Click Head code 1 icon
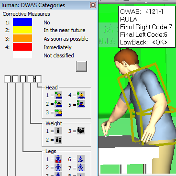Image resolution: width=176 pixels, height=176 pixels. coord(58,95)
